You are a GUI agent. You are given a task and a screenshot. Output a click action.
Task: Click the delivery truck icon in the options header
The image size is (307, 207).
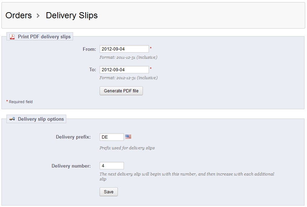point(12,119)
